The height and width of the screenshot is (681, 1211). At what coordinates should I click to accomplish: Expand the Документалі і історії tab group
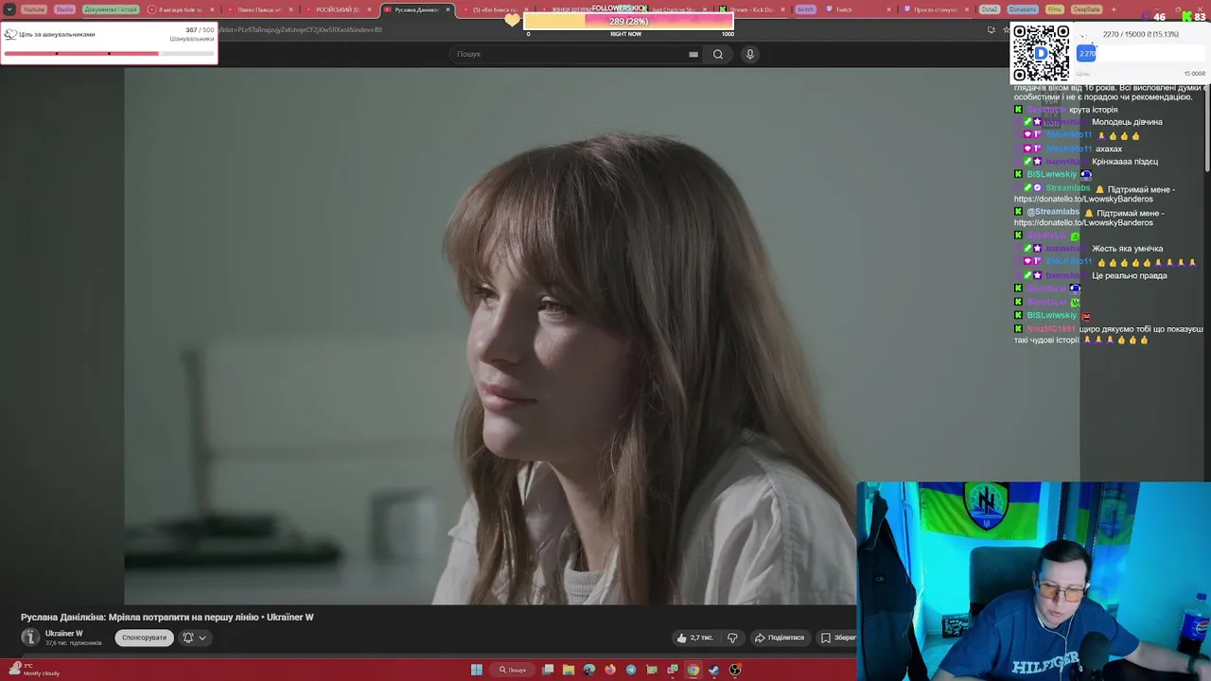110,9
